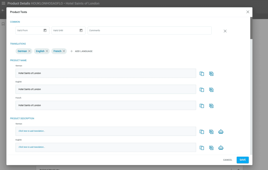Screen dimensions: 268x170
Task: Open the Valid Until calendar picker
Action: [81, 30]
